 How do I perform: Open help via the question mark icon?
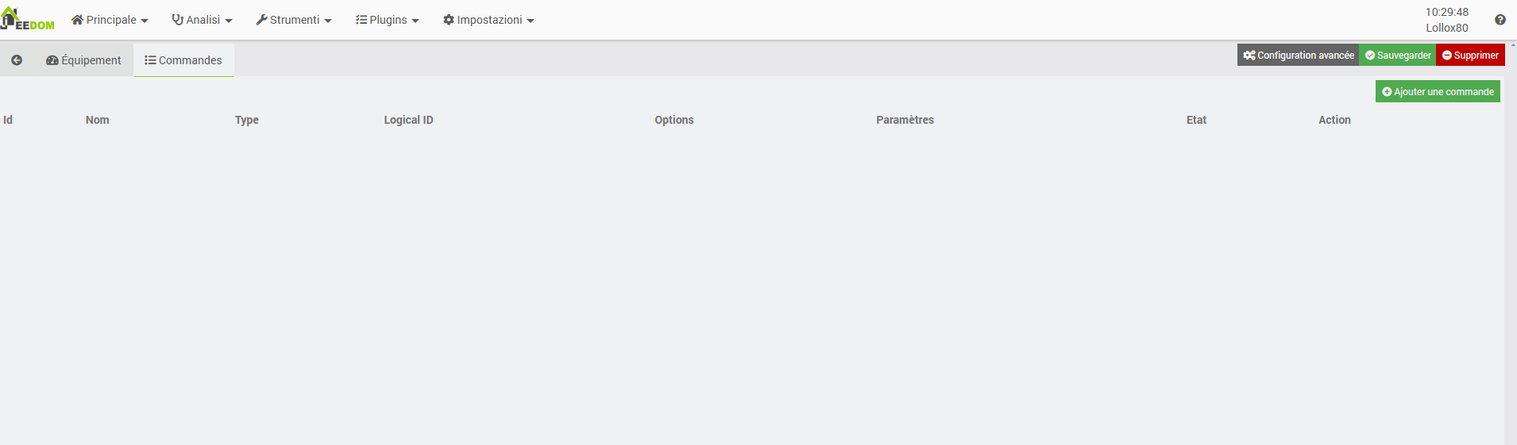tap(1500, 20)
